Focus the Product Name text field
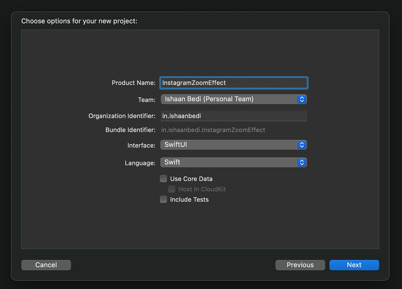The width and height of the screenshot is (402, 289). [x=234, y=83]
